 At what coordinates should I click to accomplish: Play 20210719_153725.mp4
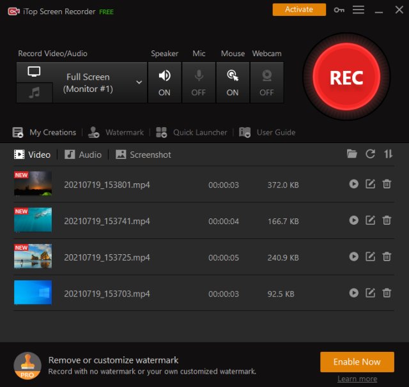click(x=353, y=257)
